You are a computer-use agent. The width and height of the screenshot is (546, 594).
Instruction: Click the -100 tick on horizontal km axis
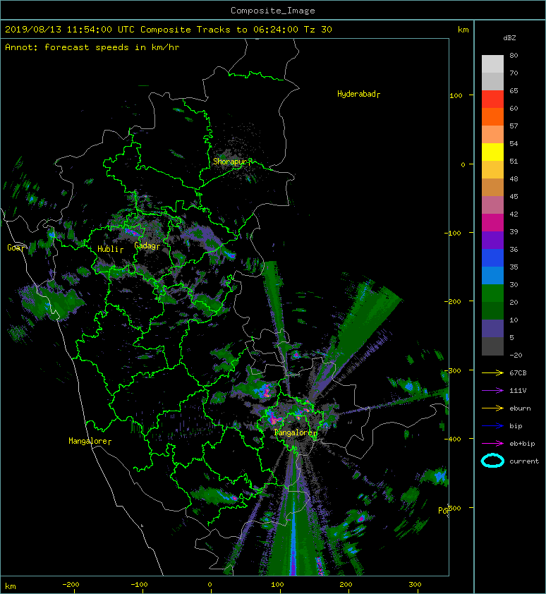[x=139, y=585]
